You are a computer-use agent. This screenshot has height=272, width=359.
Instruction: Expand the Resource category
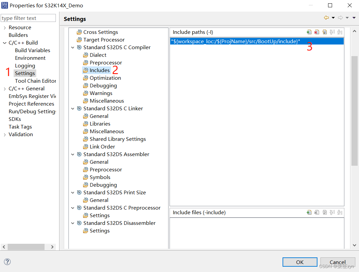(x=5, y=28)
